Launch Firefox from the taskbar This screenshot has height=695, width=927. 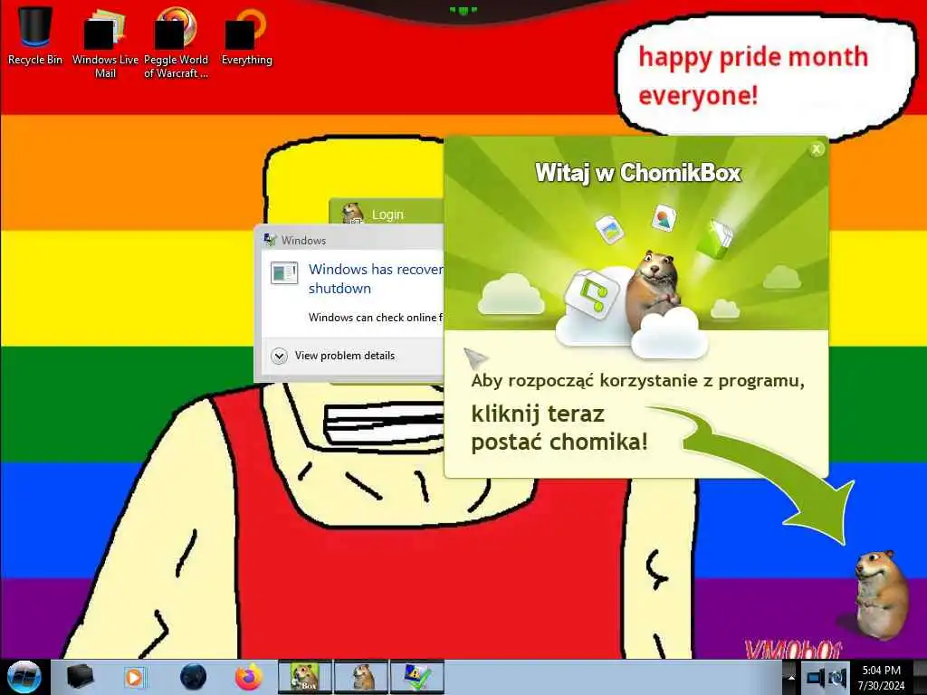point(249,677)
